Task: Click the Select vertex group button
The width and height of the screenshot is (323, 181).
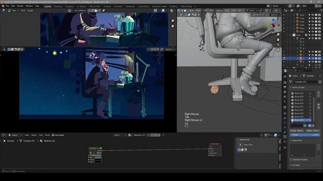Action: click(309, 131)
